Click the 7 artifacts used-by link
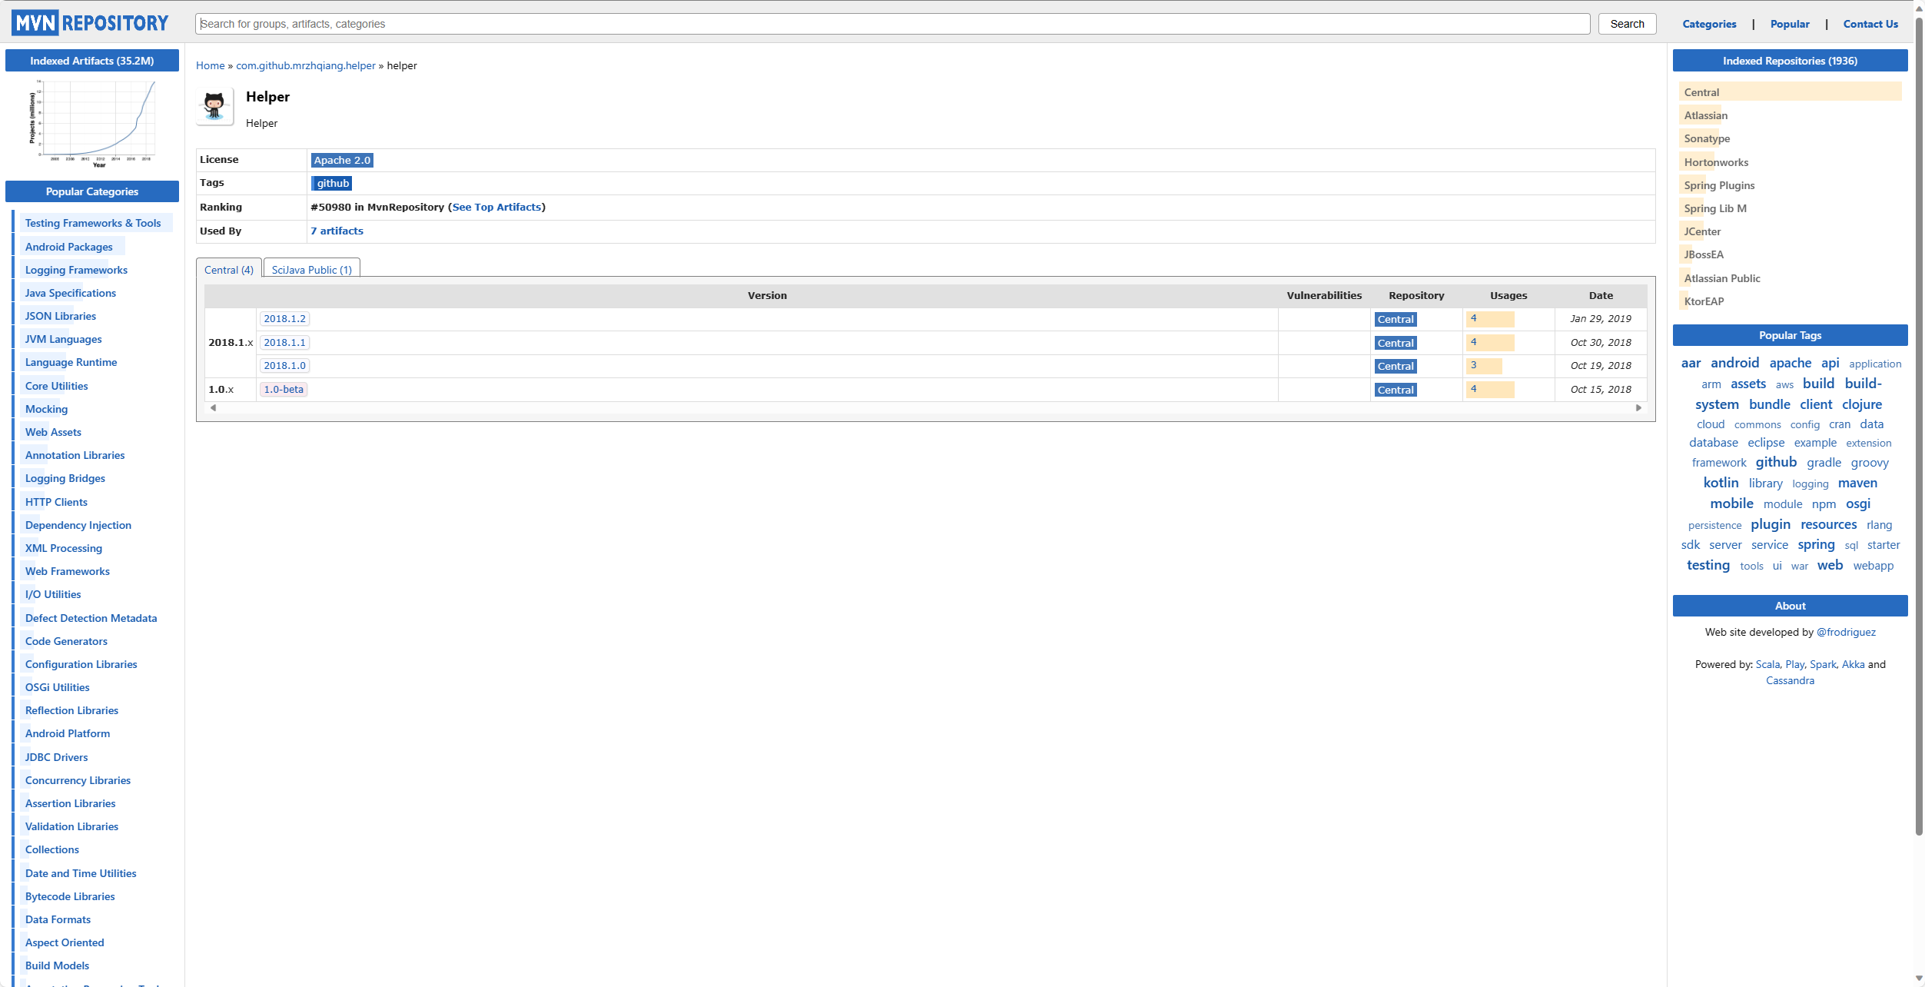 pos(336,231)
